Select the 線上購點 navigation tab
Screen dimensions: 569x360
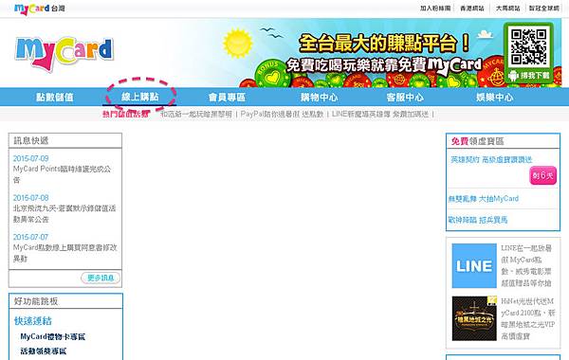140,97
